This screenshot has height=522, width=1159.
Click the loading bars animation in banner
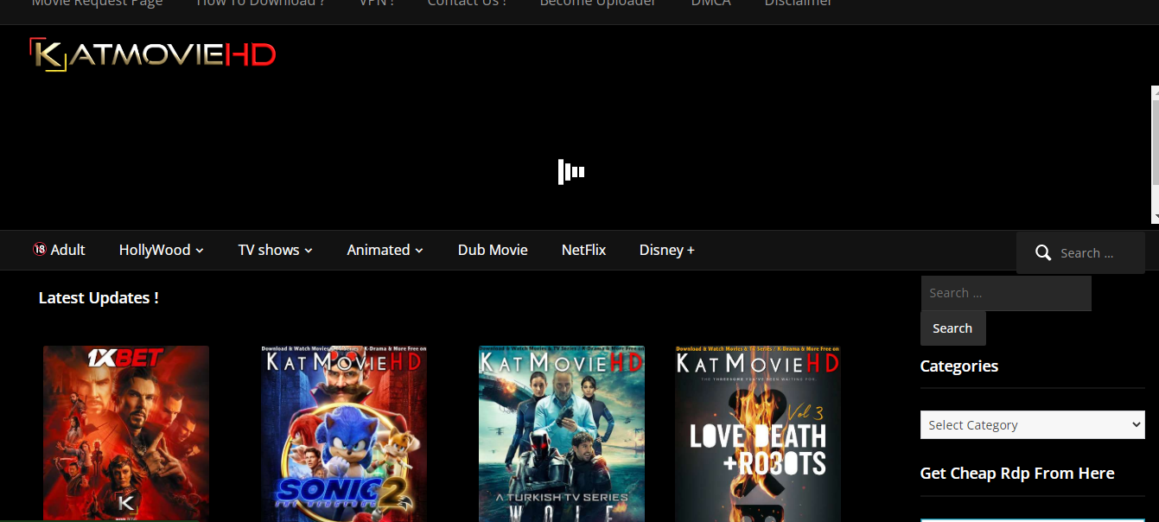(x=571, y=171)
